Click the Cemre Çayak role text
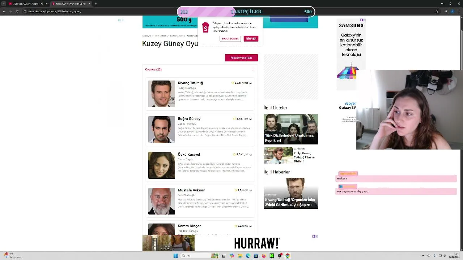 tap(185, 160)
